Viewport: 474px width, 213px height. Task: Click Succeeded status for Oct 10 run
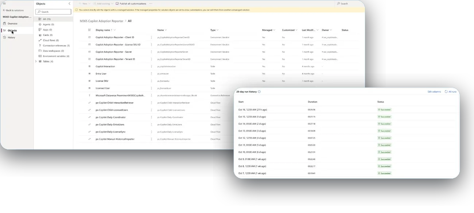(384, 152)
